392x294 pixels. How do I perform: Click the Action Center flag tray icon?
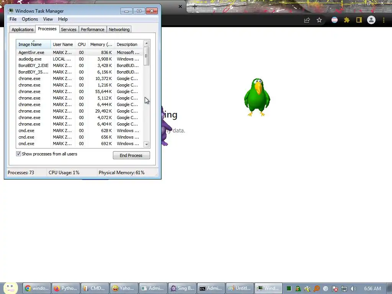pyautogui.click(x=335, y=289)
